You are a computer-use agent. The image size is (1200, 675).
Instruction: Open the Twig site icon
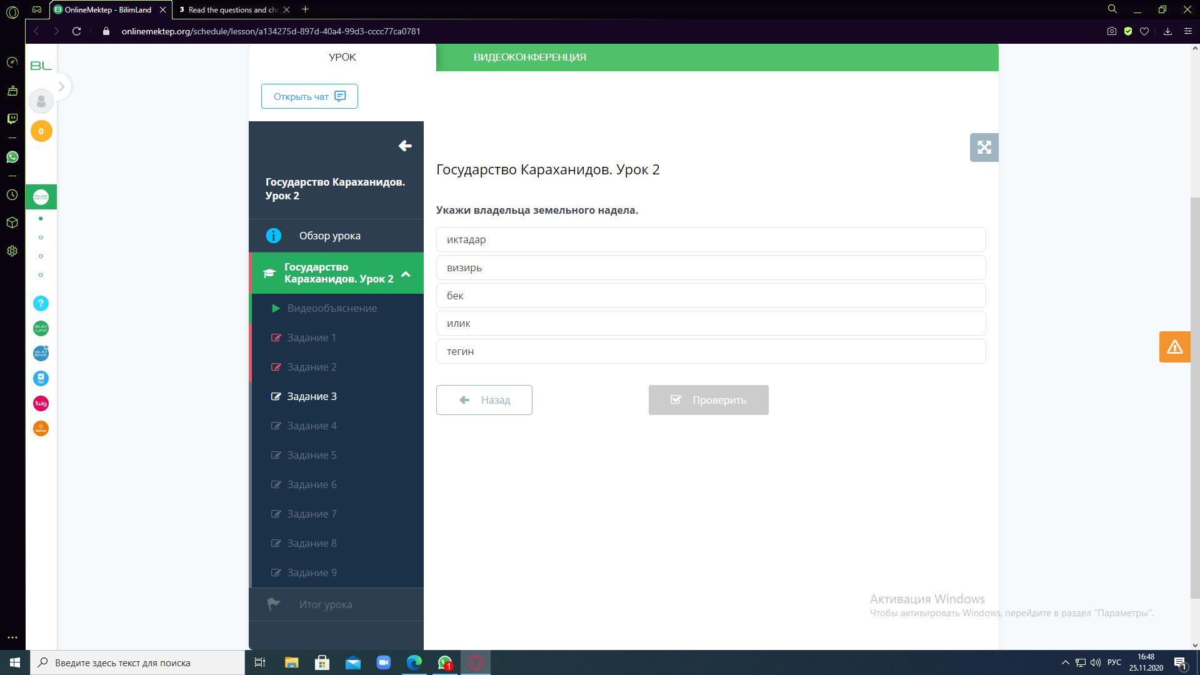click(41, 404)
